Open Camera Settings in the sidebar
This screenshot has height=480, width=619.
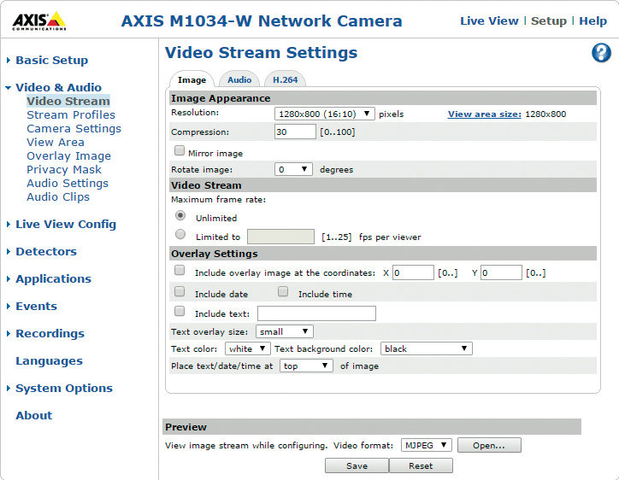tap(74, 129)
